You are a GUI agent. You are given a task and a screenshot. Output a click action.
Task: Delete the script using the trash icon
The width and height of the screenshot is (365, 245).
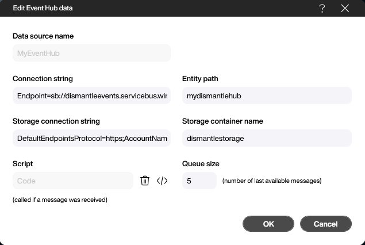145,181
